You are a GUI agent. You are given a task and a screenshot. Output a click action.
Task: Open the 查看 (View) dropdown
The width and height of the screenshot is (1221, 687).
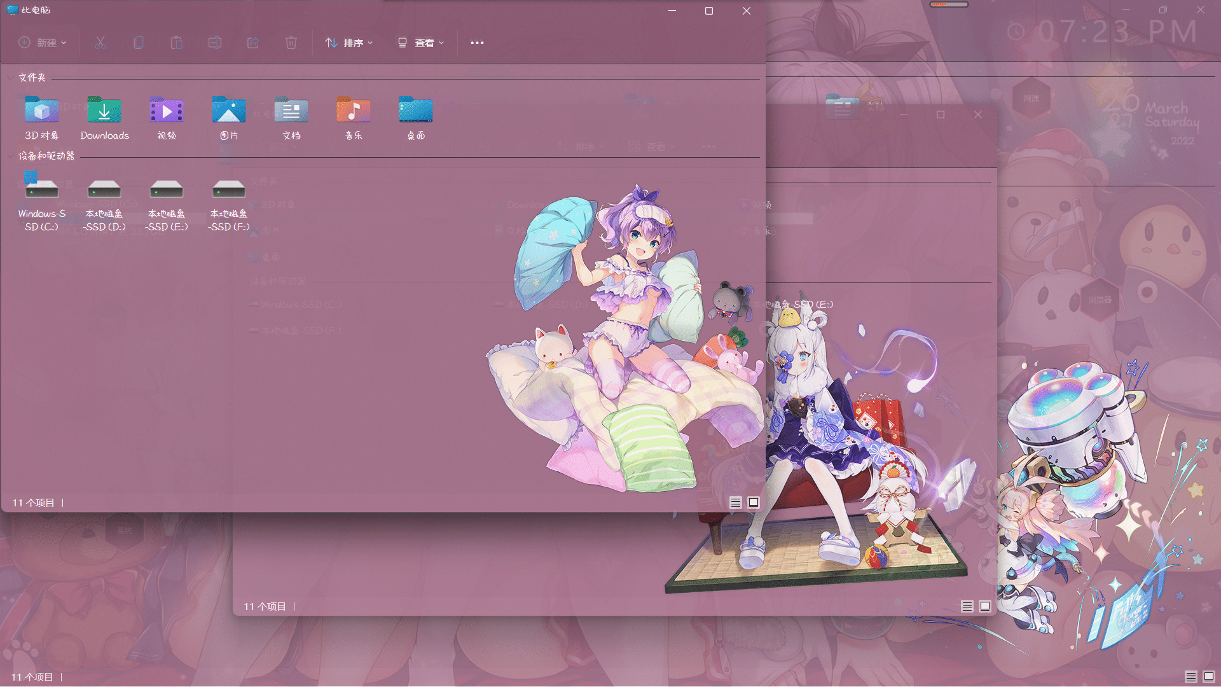tap(421, 43)
